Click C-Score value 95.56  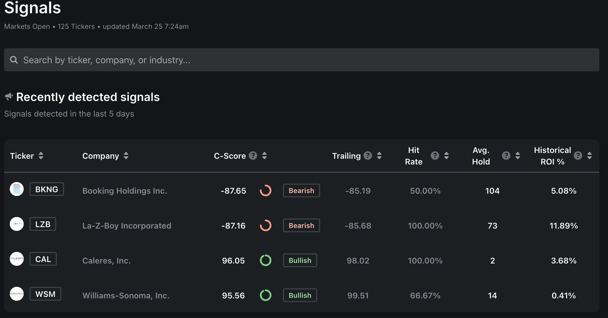tap(233, 295)
